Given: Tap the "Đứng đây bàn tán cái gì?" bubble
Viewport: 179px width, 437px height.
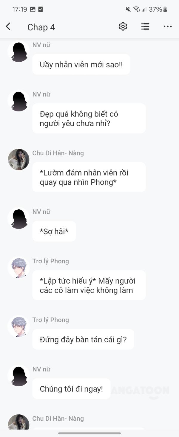Looking at the screenshot, I should tap(83, 339).
